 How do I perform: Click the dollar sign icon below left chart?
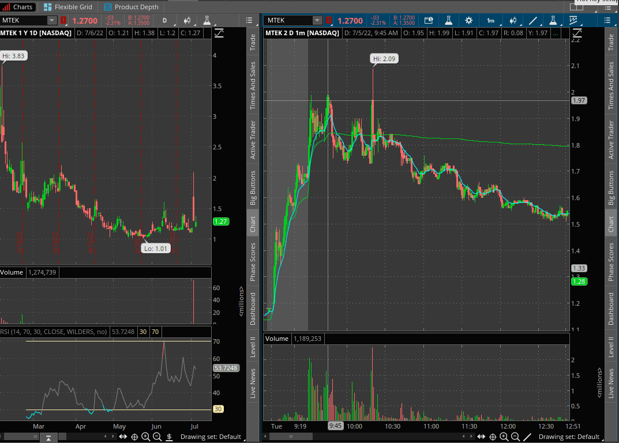click(169, 437)
